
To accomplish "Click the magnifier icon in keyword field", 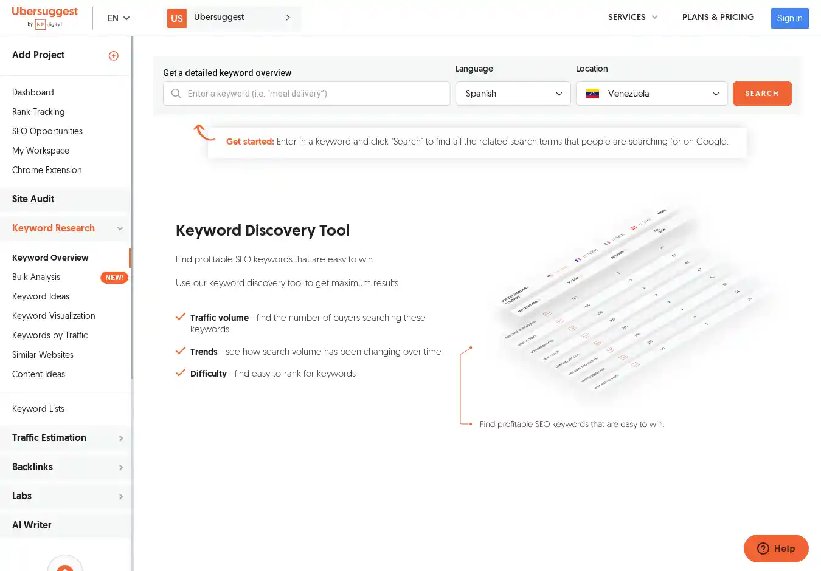I will [176, 94].
